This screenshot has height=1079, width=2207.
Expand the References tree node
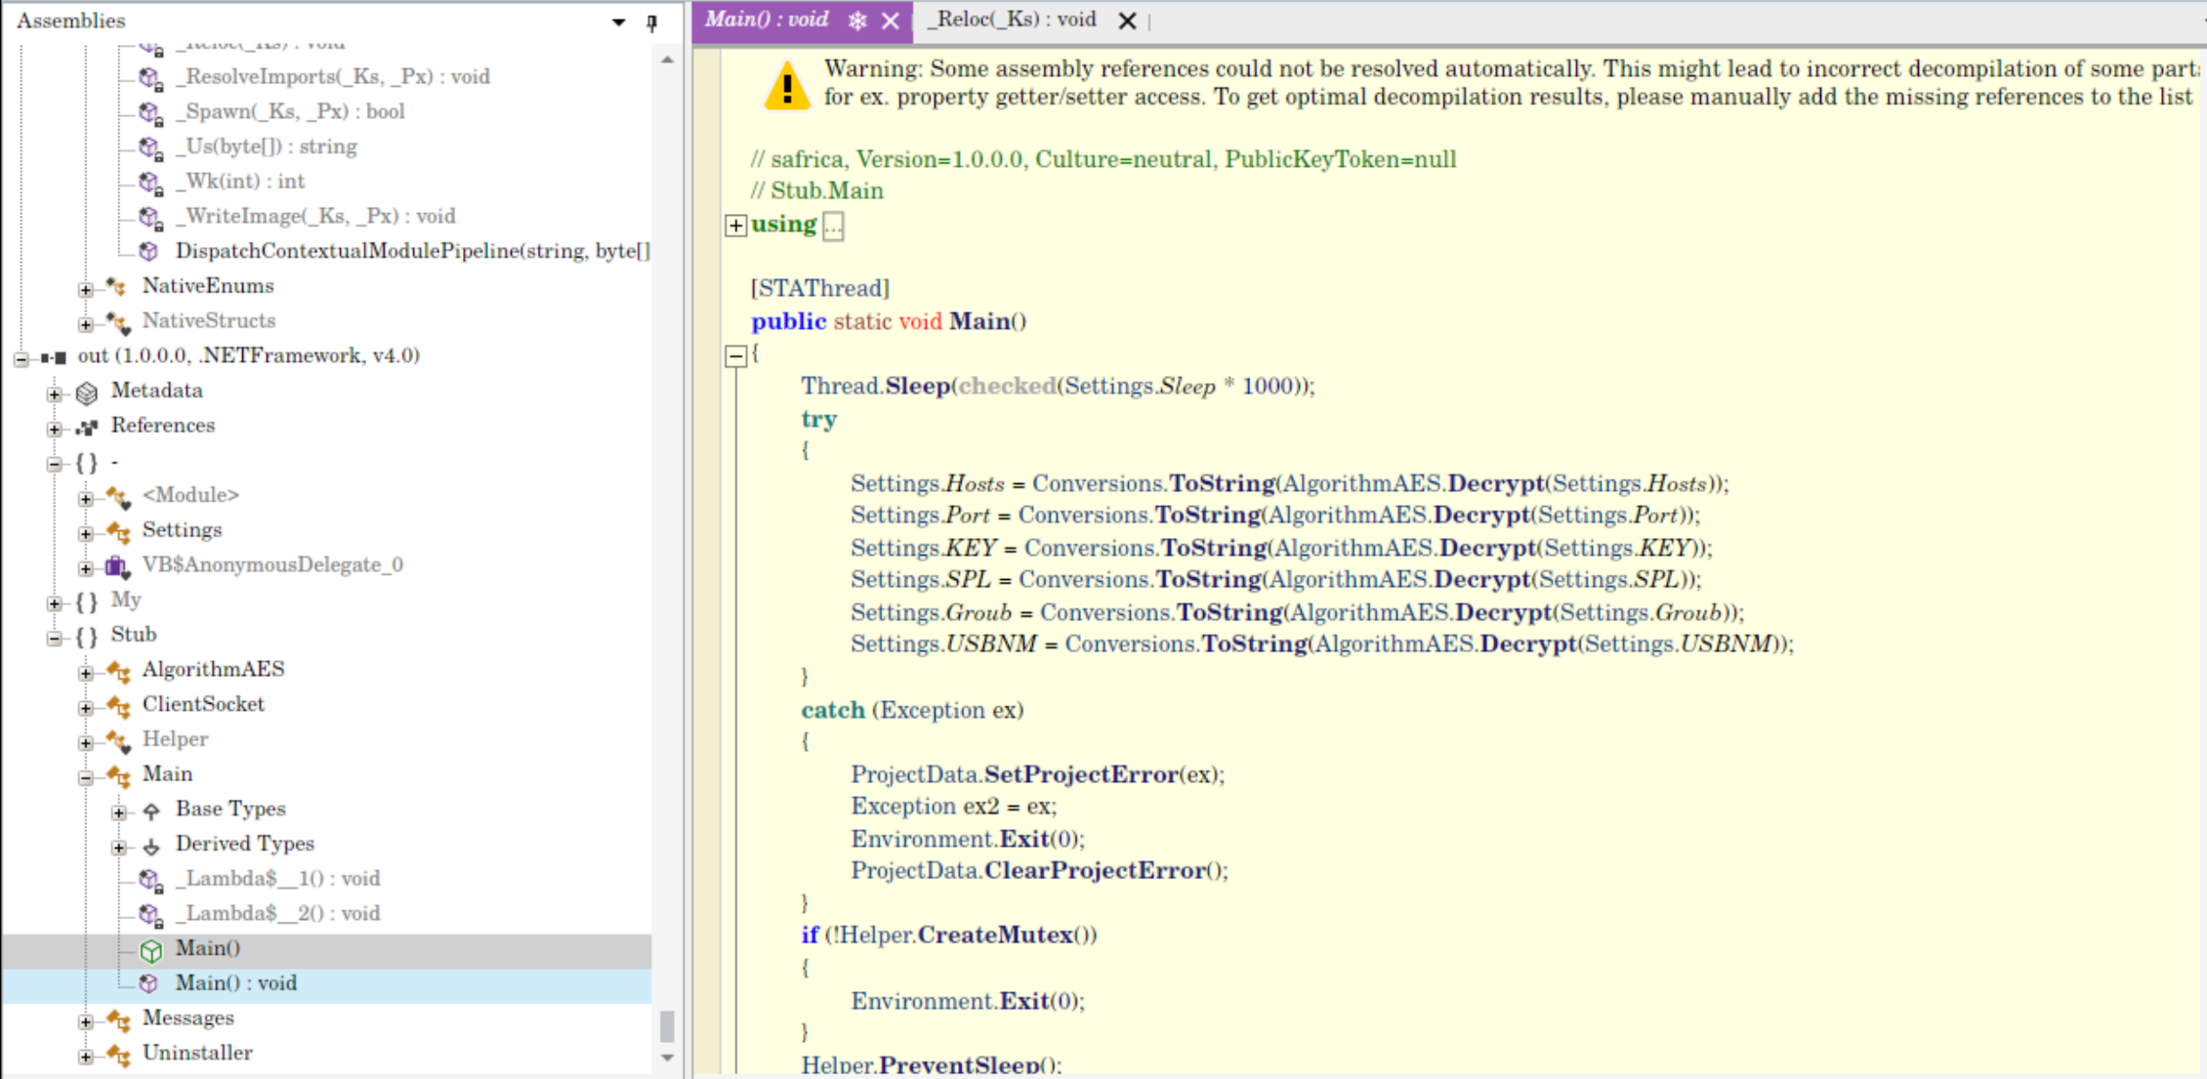[x=55, y=429]
